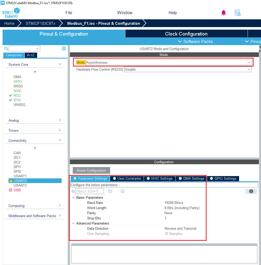Screen dimensions: 261x265
Task: Collapse the Advanced Parameters group
Action: pyautogui.click(x=73, y=223)
